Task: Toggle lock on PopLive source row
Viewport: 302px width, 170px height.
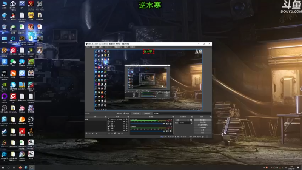Action: 126,119
